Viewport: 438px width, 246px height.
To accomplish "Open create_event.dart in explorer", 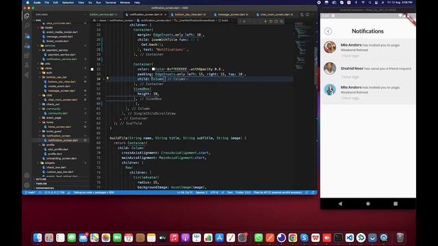I will [59, 86].
